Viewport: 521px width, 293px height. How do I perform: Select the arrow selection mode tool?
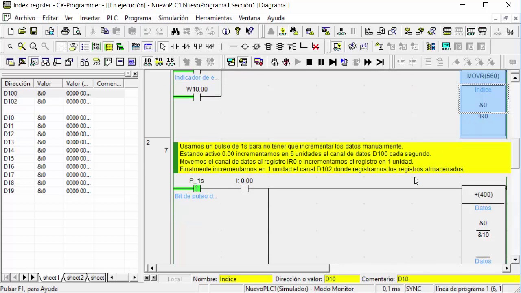[163, 47]
